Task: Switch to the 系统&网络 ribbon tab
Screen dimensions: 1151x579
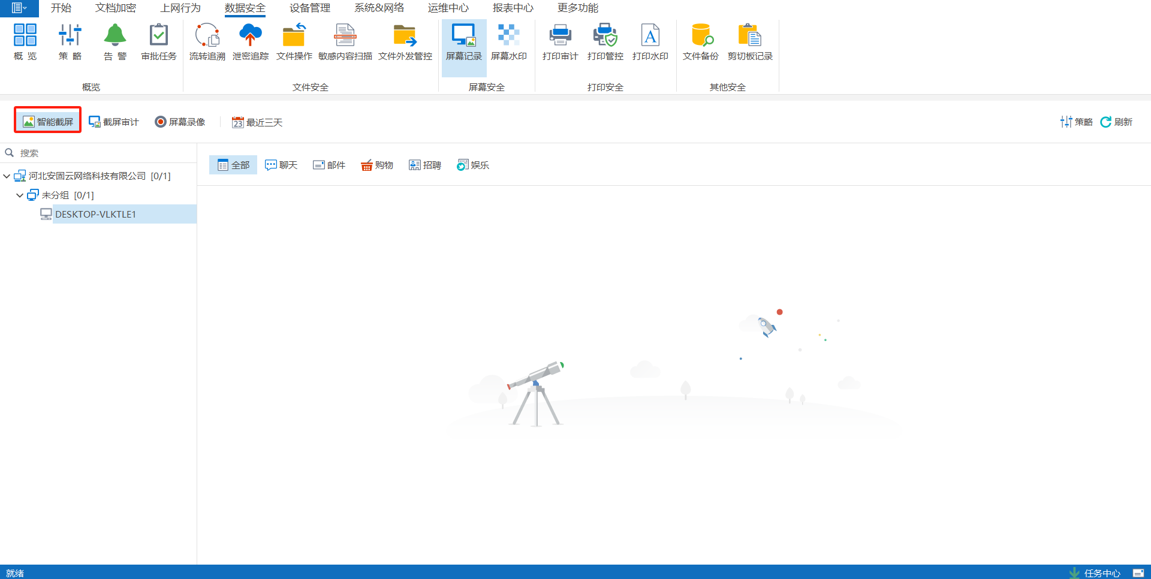Action: [379, 8]
